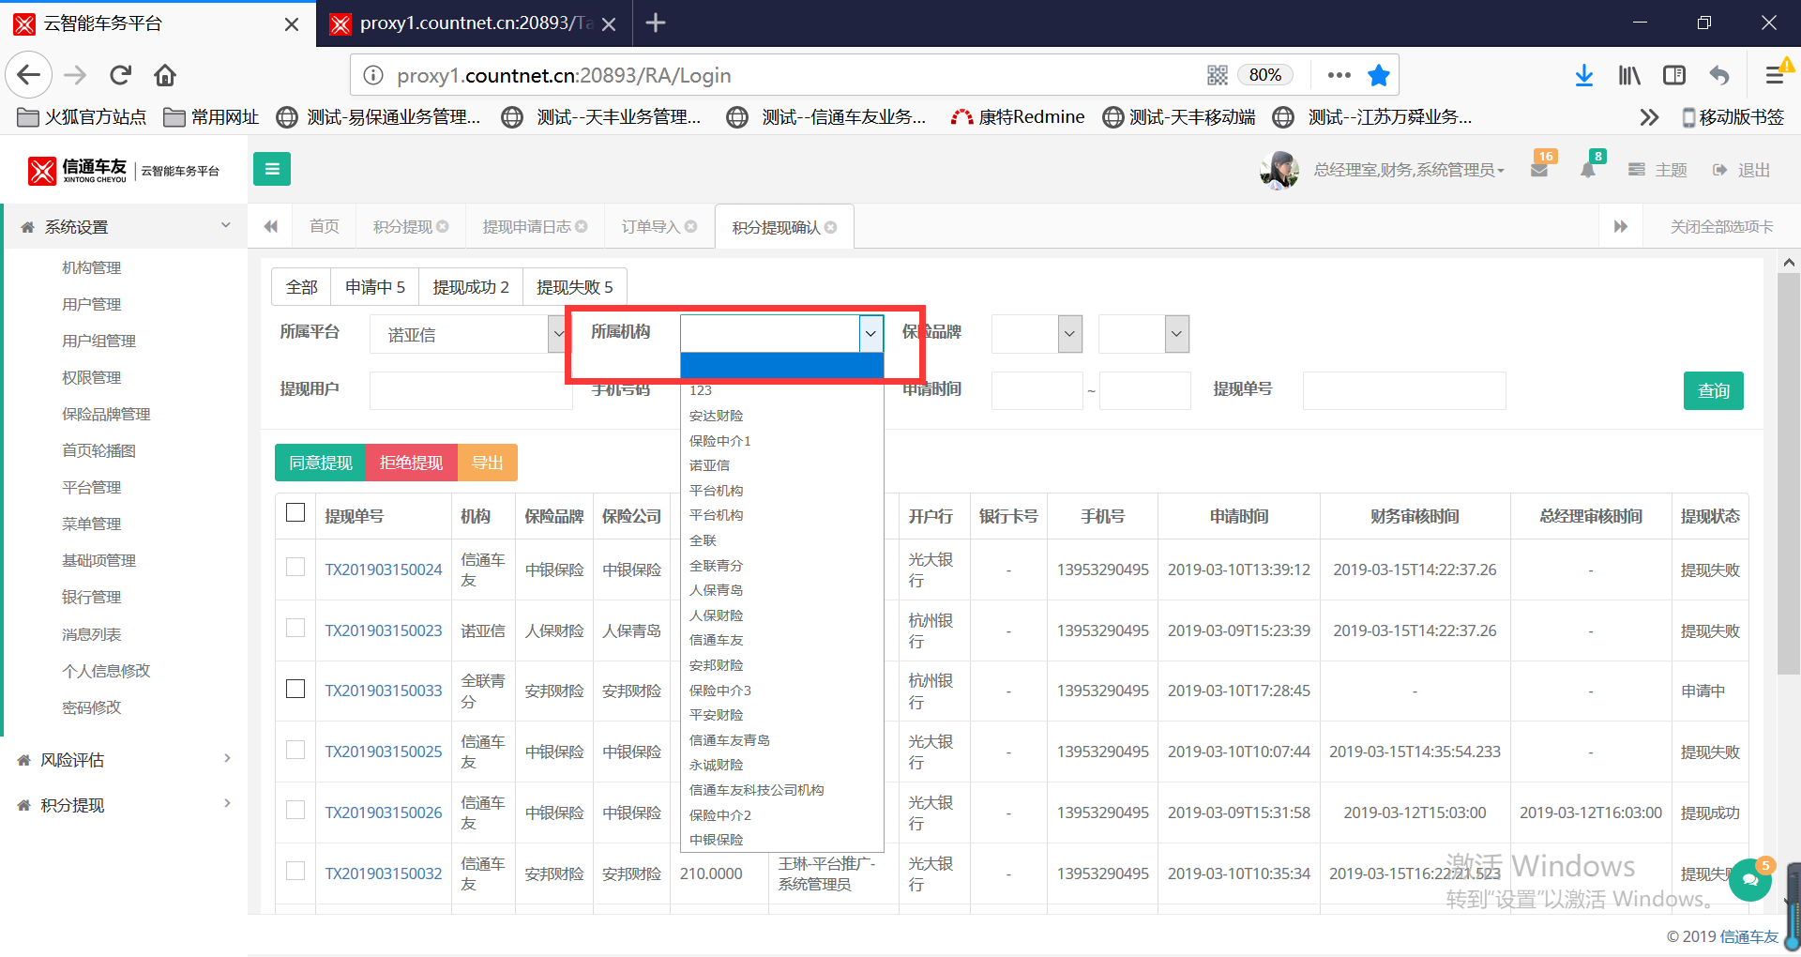
Task: Toggle the select-all checkbox in table header
Action: click(295, 512)
